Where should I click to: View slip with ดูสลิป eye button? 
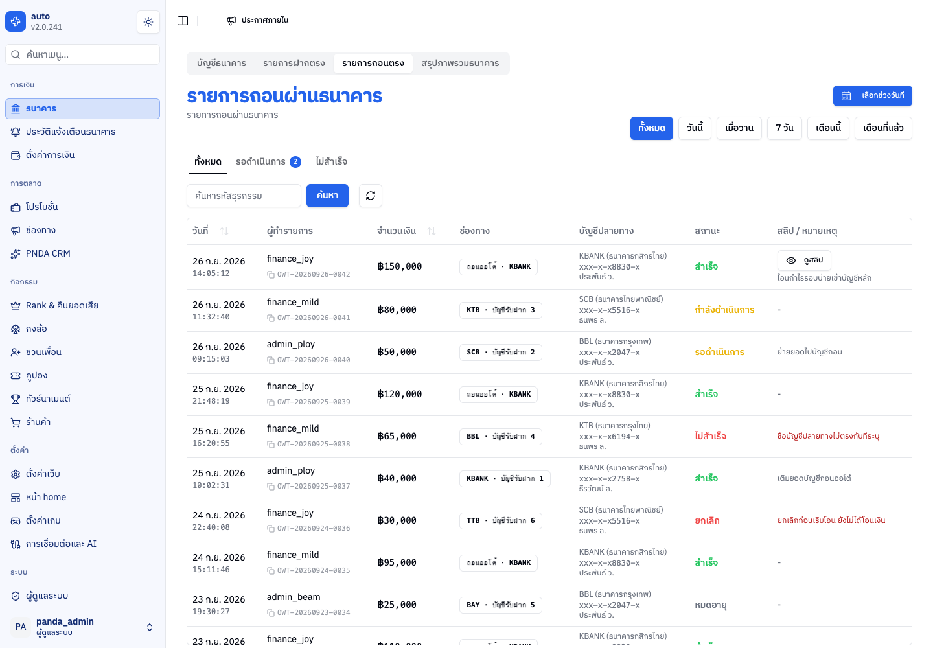804,260
